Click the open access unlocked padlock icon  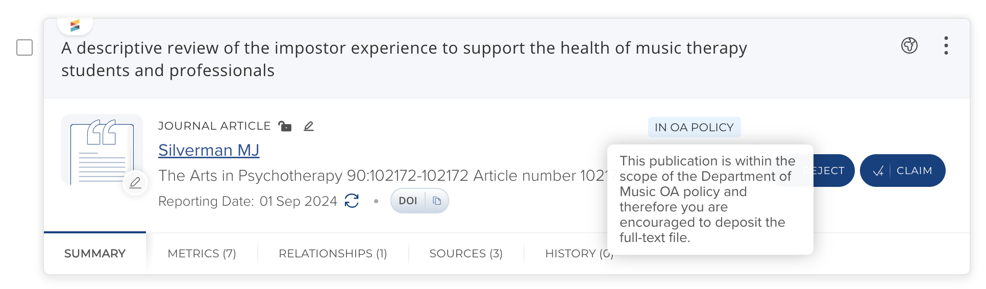point(285,126)
